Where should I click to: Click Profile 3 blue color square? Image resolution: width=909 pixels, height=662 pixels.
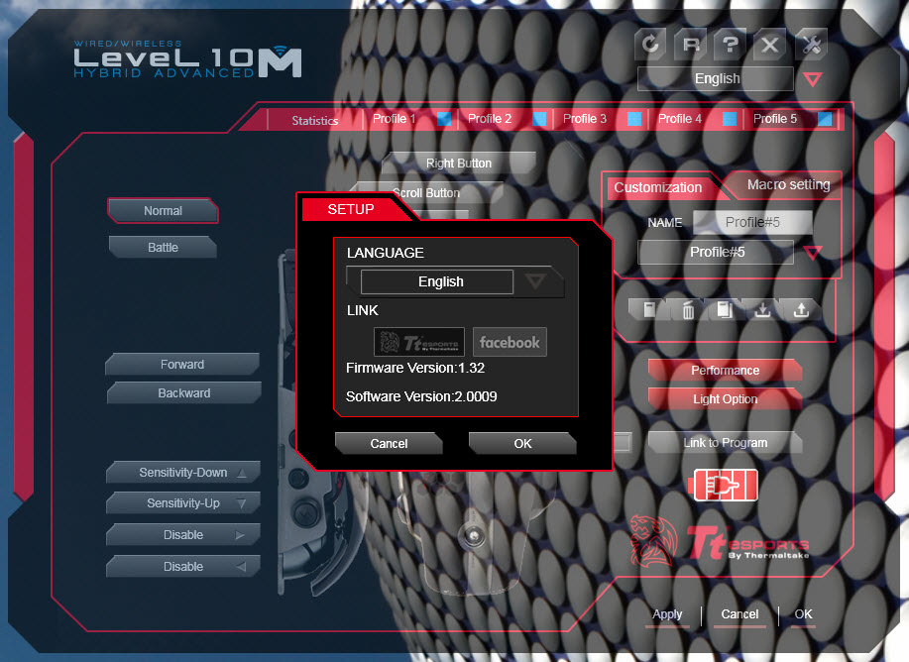point(634,119)
